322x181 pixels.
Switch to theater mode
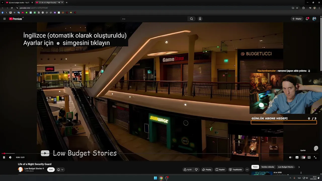click(309, 157)
